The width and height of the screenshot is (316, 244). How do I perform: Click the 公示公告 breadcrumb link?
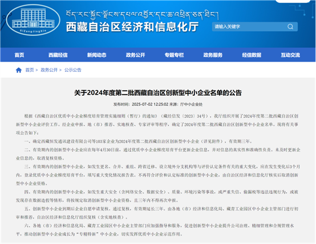(x=73, y=70)
